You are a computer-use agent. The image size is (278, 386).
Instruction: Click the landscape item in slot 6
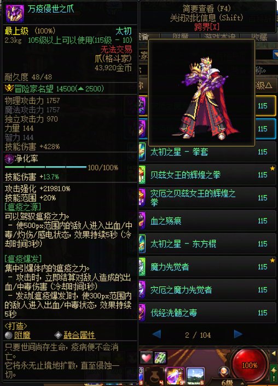tap(195, 376)
